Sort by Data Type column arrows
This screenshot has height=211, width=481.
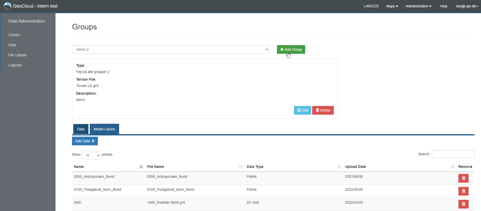click(339, 167)
